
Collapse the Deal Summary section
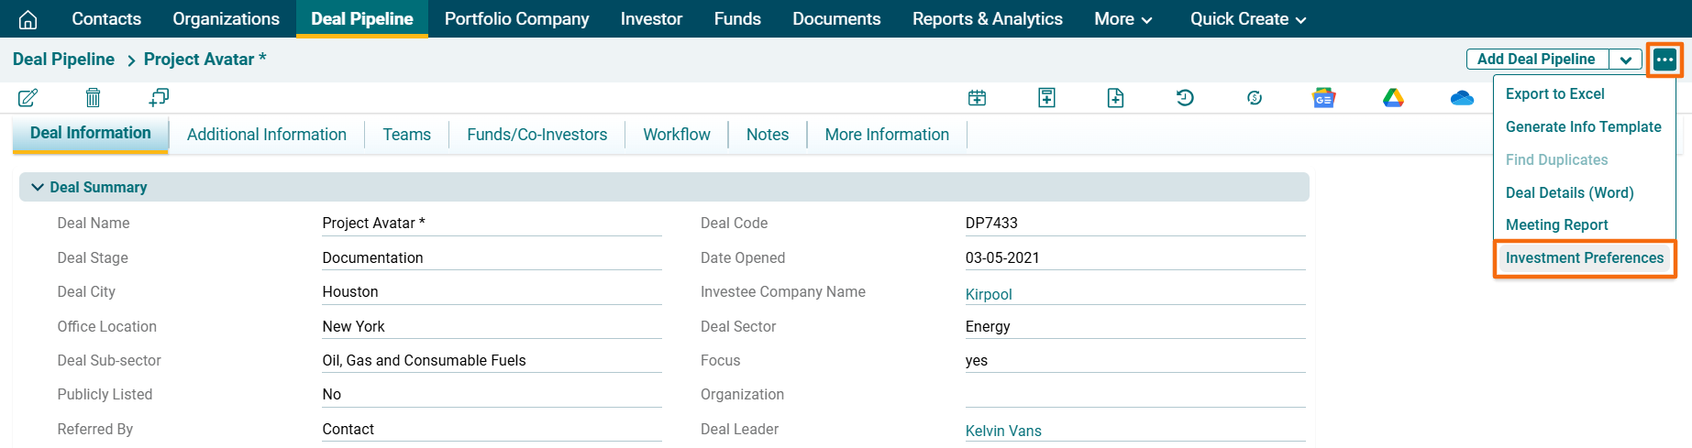coord(38,187)
